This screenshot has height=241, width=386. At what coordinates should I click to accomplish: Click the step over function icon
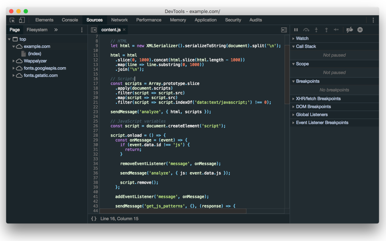pos(306,30)
